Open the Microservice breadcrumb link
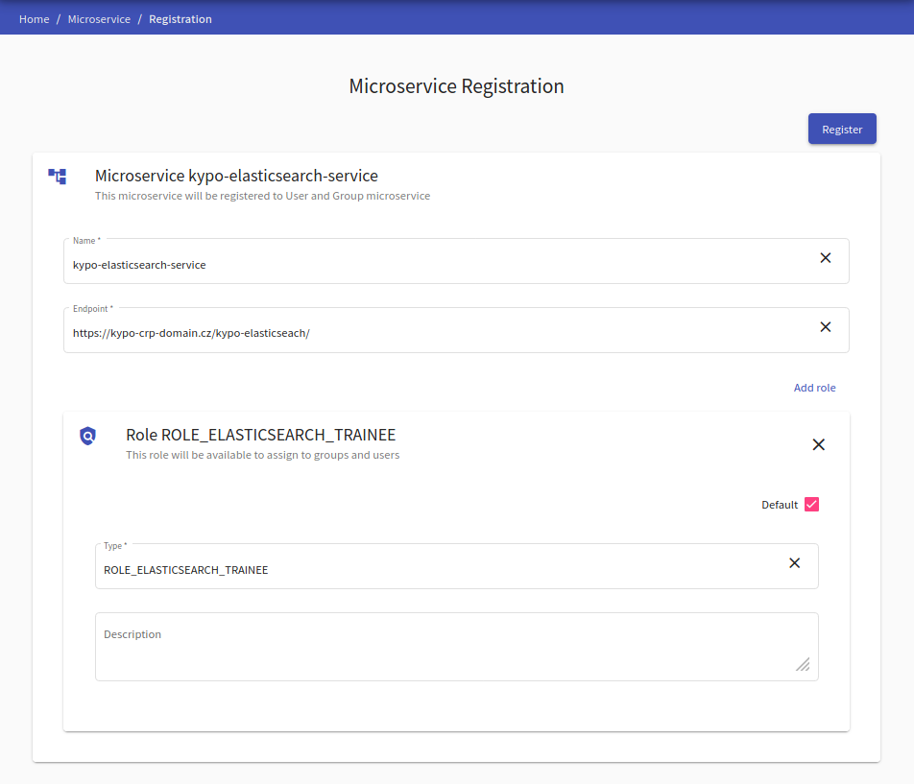 click(x=99, y=19)
